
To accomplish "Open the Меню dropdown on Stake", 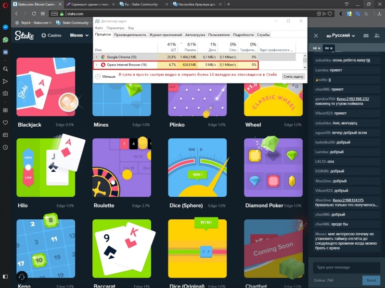I will click(x=79, y=36).
